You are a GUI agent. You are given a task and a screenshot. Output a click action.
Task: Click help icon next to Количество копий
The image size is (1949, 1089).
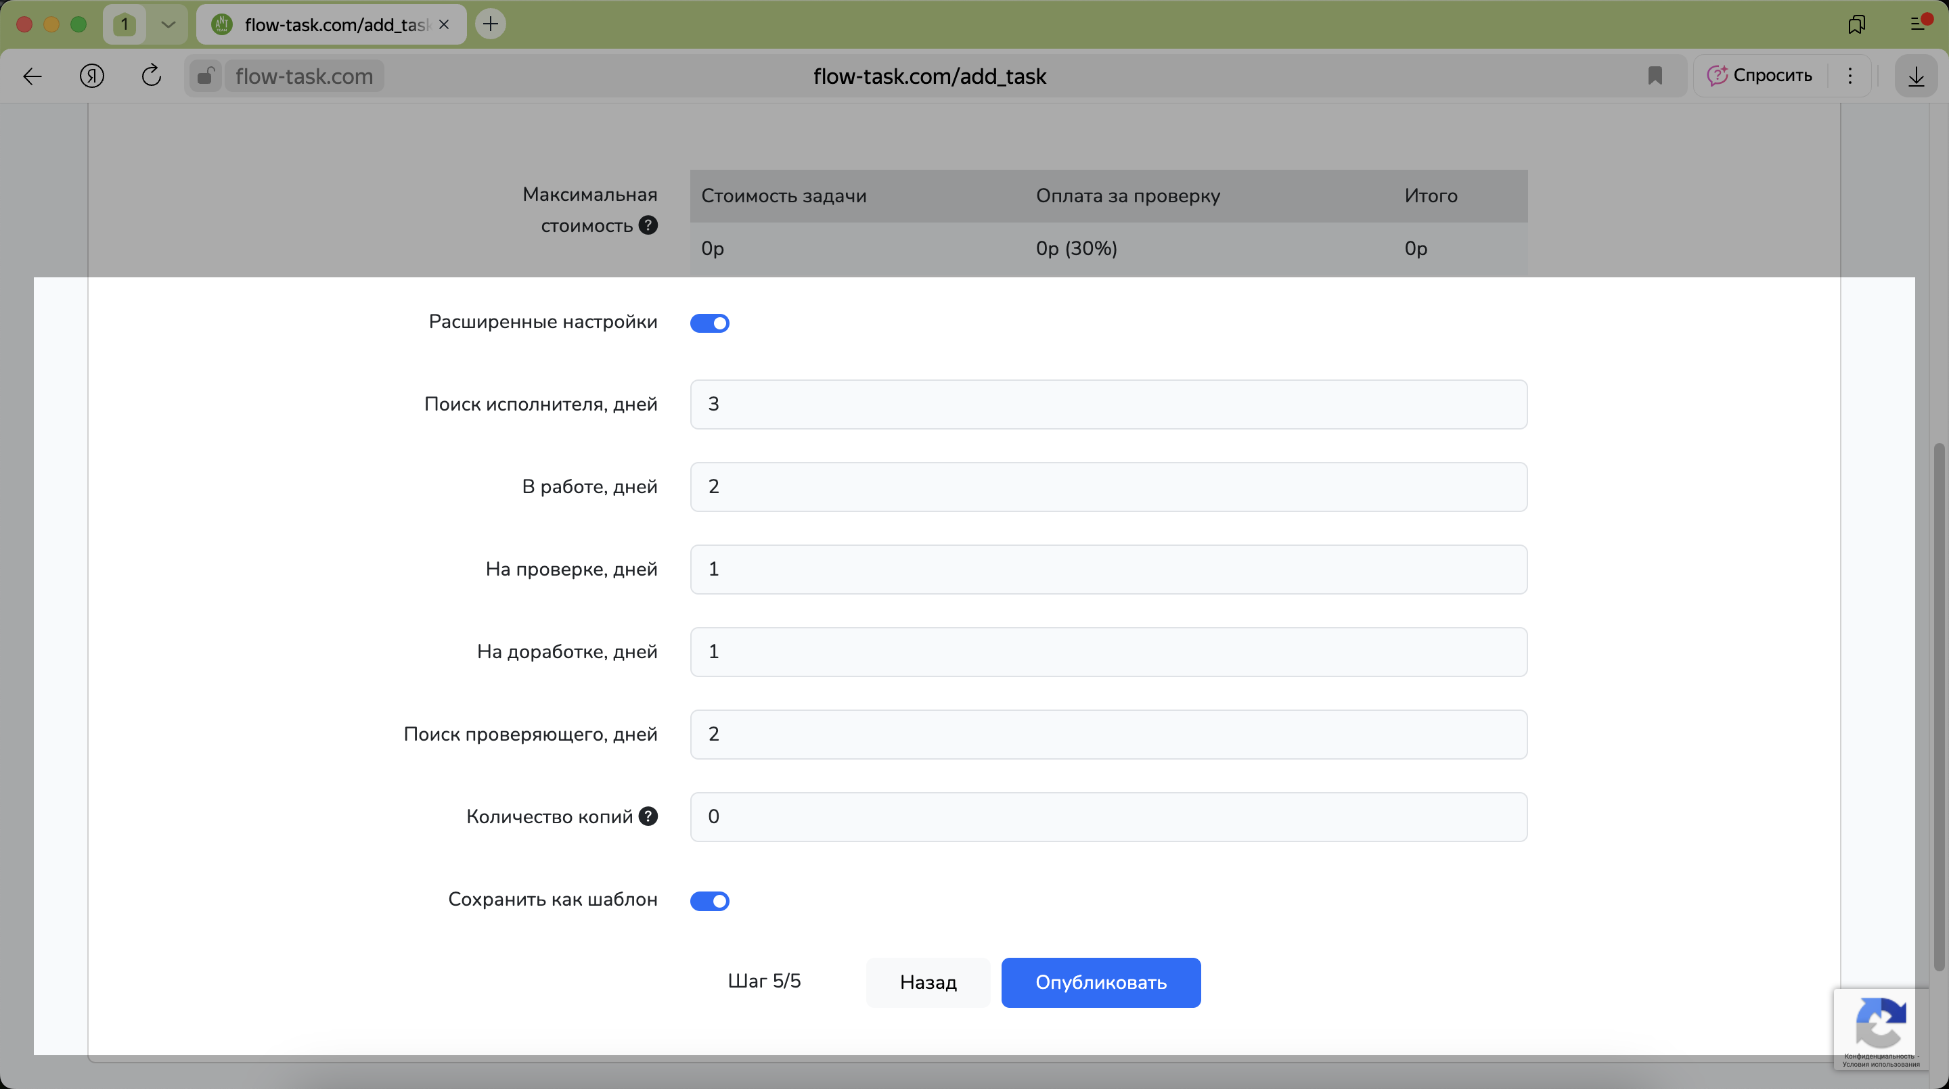point(648,816)
